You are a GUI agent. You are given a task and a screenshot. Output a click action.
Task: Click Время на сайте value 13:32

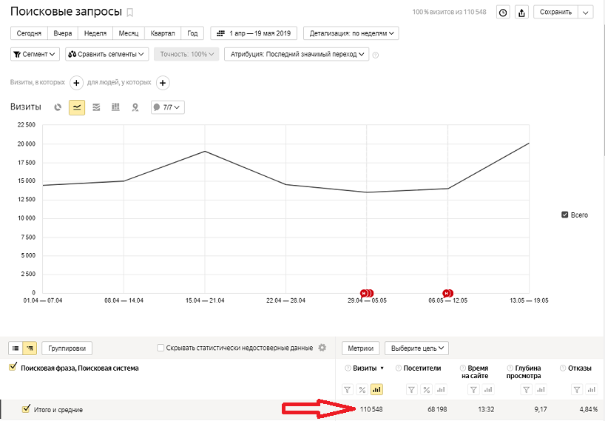click(486, 409)
